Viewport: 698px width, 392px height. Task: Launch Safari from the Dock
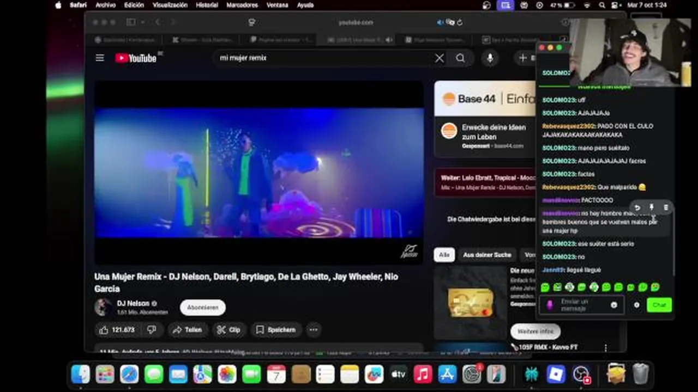coord(130,375)
